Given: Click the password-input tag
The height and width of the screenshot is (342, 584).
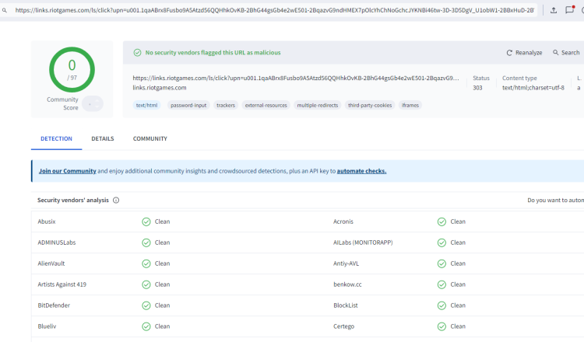Looking at the screenshot, I should pyautogui.click(x=188, y=106).
